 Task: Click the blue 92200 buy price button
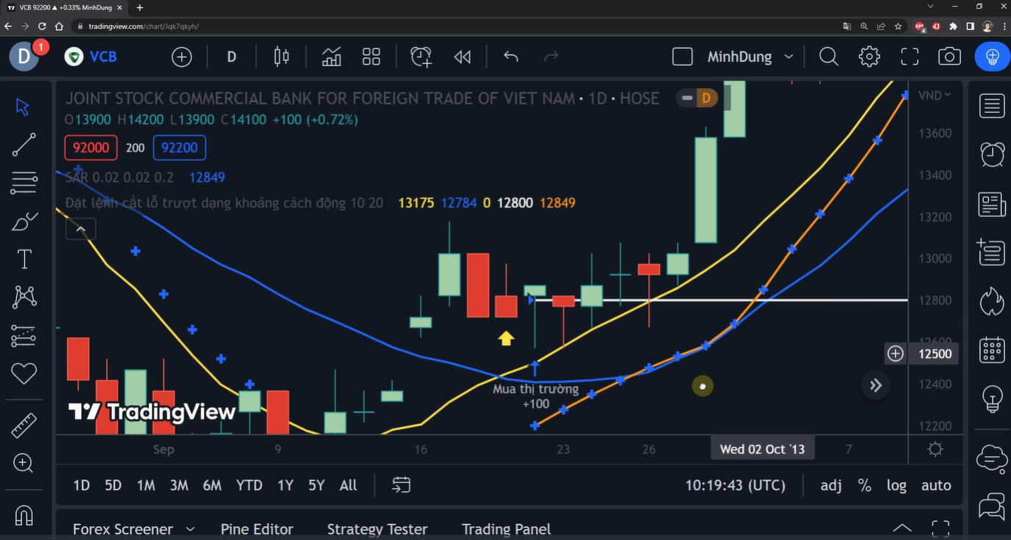[x=179, y=147]
